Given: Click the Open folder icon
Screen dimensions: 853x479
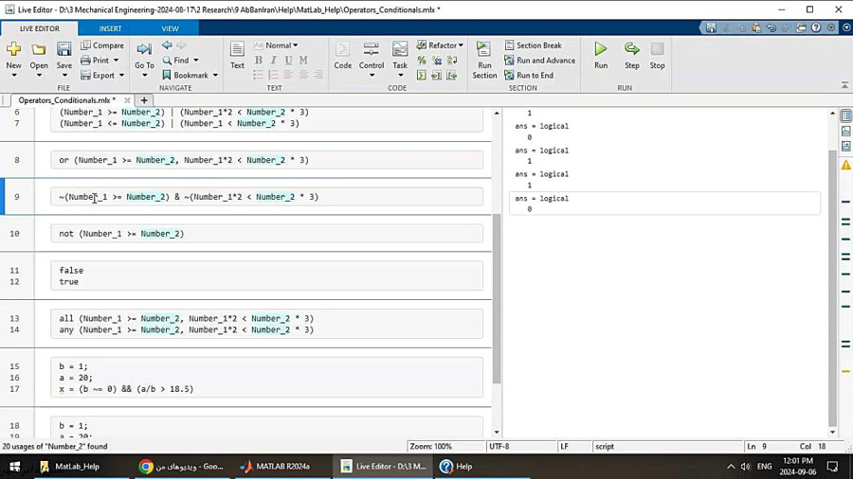Looking at the screenshot, I should click(x=39, y=49).
